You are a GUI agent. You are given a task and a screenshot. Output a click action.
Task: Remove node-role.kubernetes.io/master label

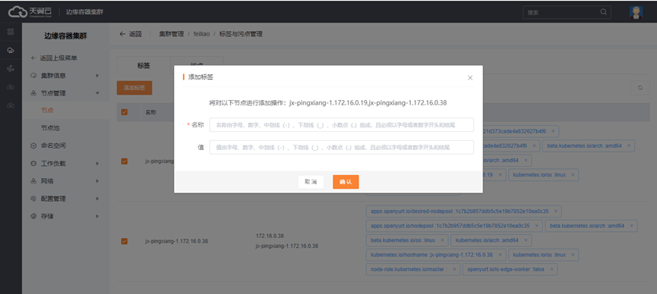[x=454, y=269]
